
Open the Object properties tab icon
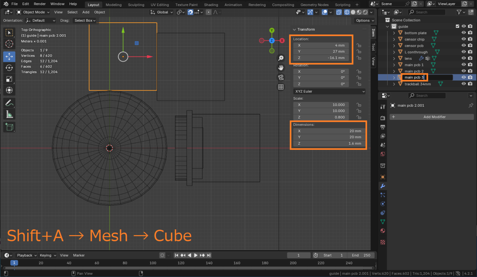[383, 177]
